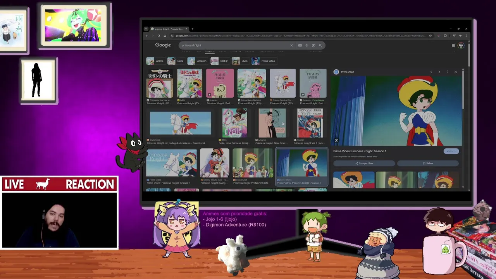This screenshot has height=279, width=496.
Task: Click the Salvar button
Action: pos(428,164)
